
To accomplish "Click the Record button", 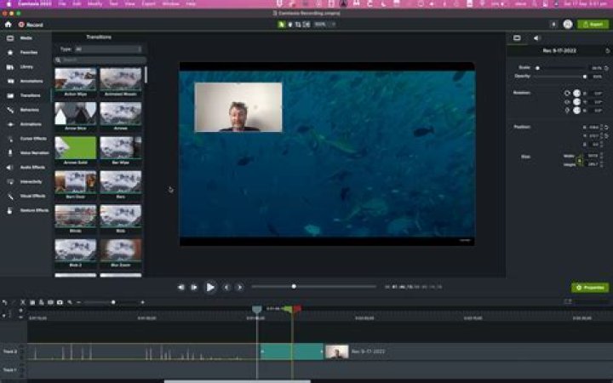I will pyautogui.click(x=31, y=25).
